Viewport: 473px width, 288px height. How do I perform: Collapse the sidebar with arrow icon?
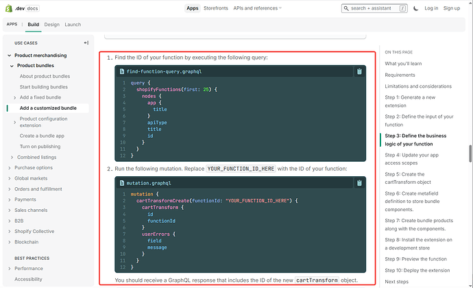tap(86, 43)
